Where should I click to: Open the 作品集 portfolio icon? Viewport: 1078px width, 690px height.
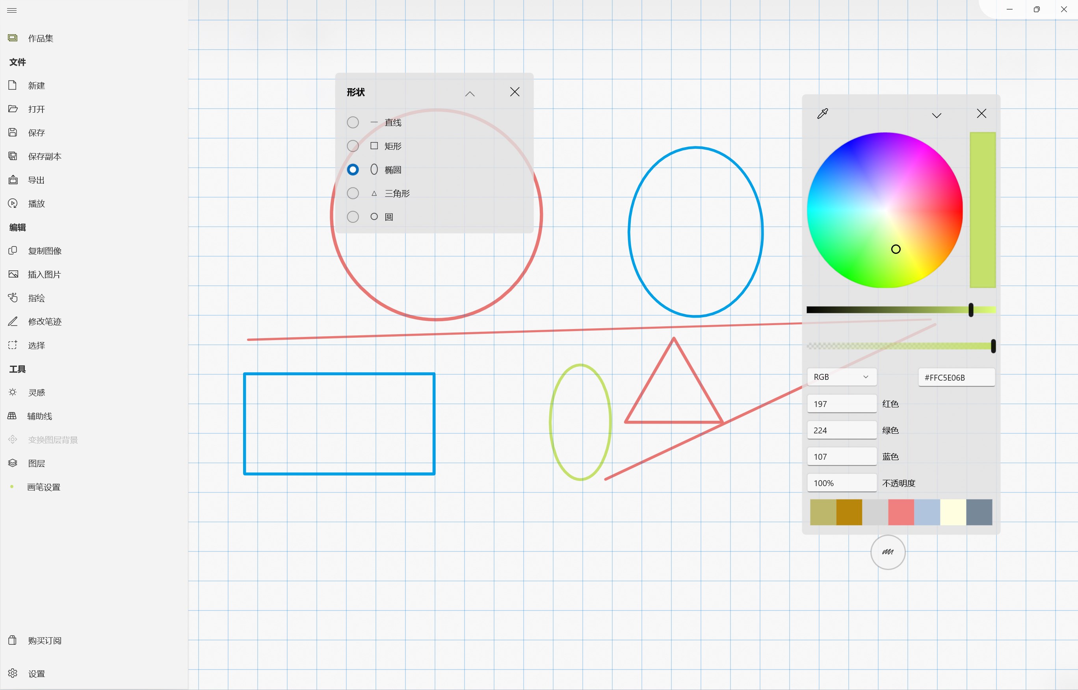point(13,38)
